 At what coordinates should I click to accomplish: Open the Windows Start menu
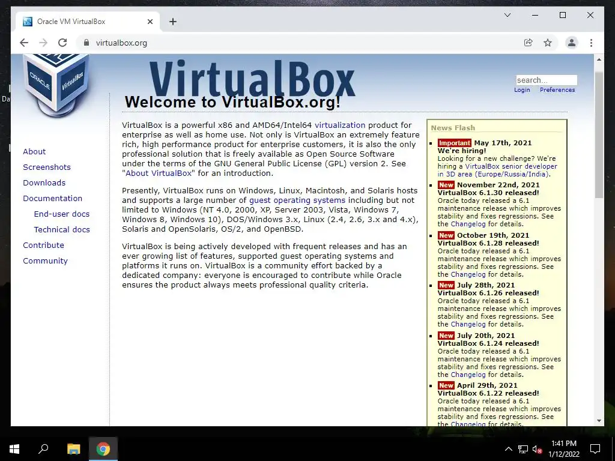pyautogui.click(x=14, y=449)
